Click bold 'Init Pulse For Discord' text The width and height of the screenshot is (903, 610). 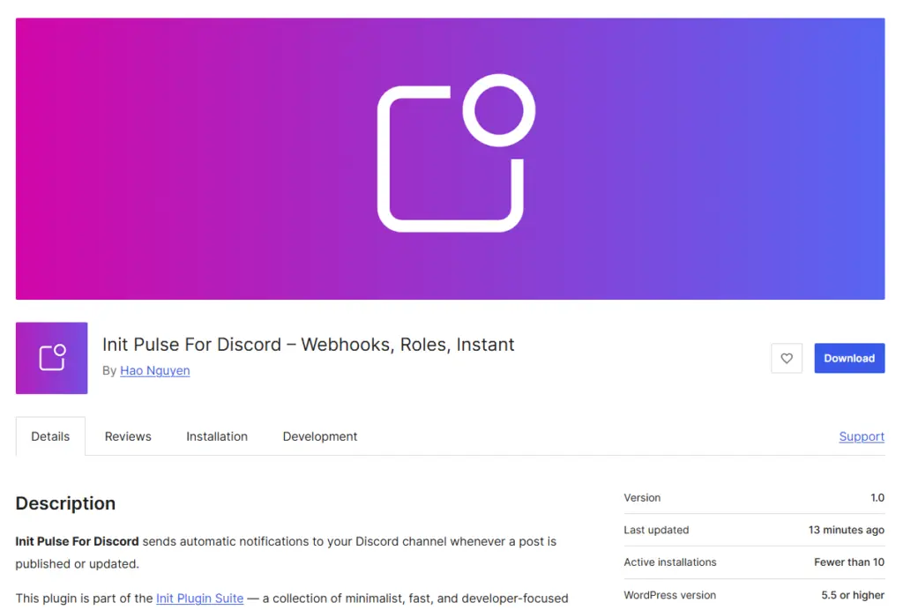[x=78, y=541]
